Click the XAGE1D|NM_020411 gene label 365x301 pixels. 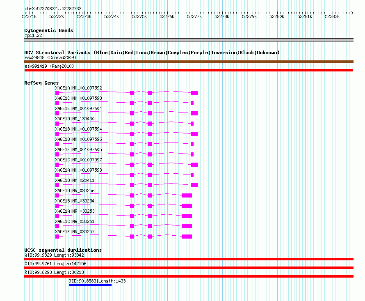point(75,180)
